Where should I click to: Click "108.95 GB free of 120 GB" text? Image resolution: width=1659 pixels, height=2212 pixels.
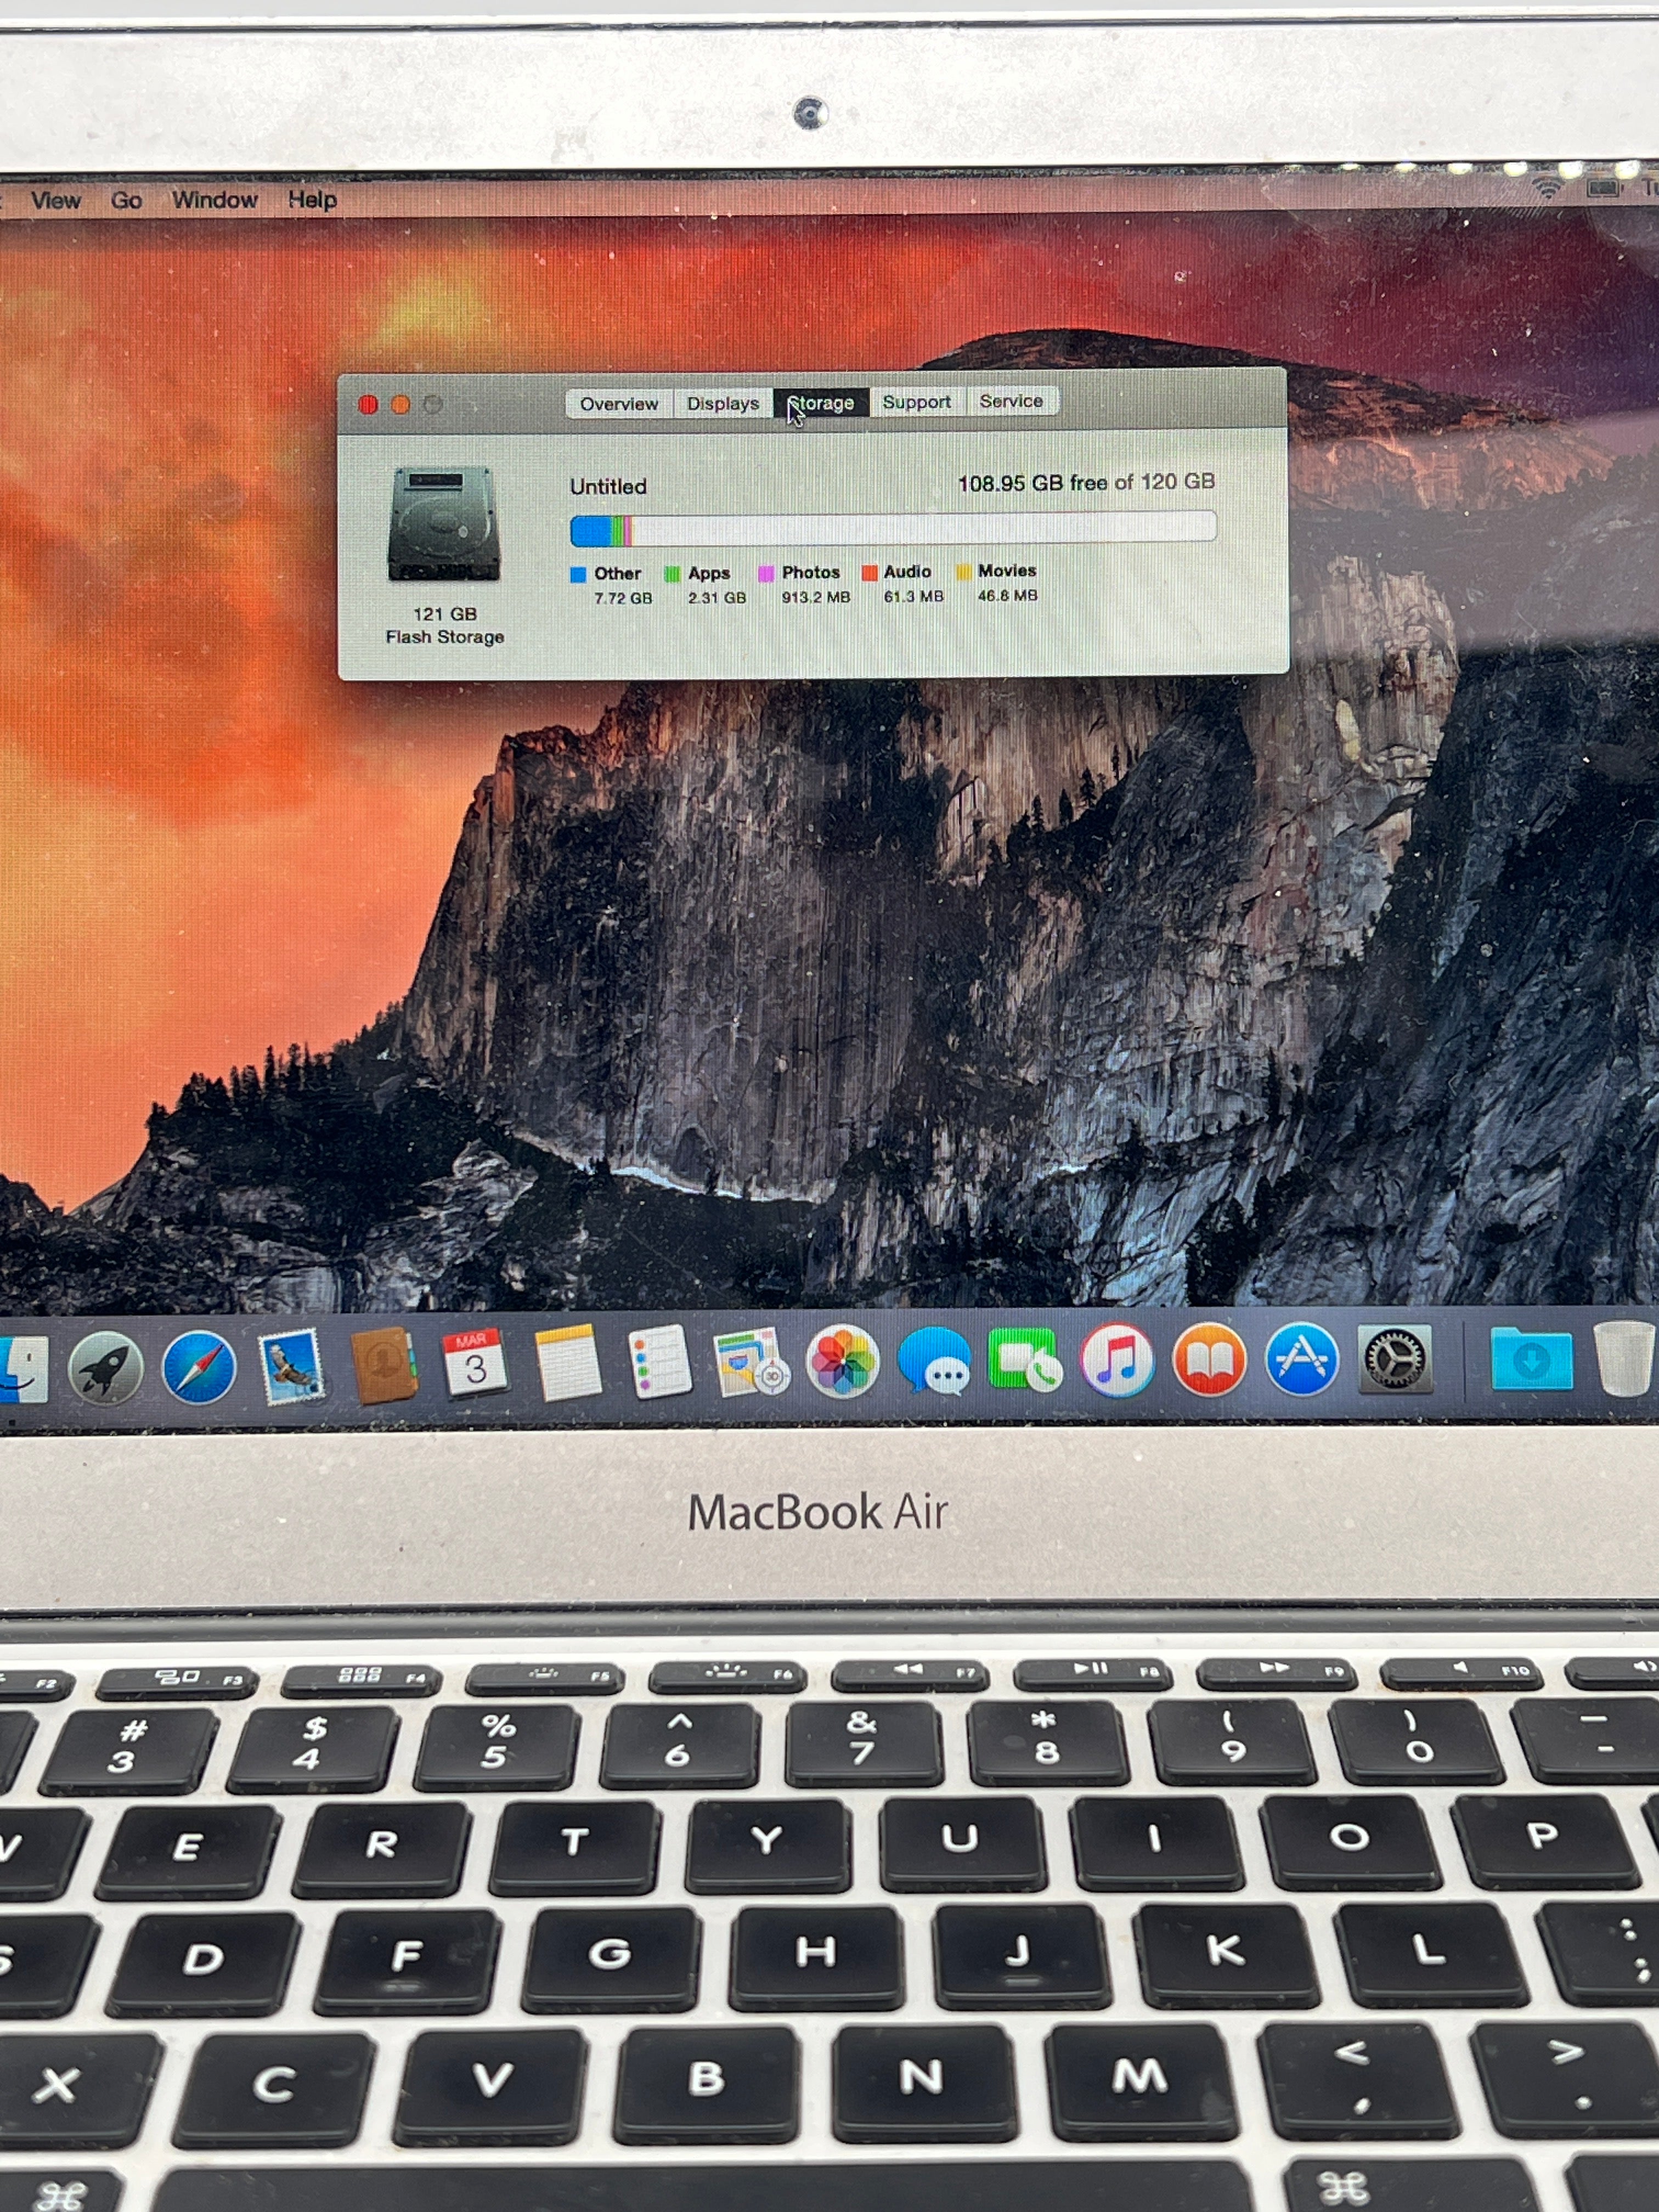(1086, 483)
